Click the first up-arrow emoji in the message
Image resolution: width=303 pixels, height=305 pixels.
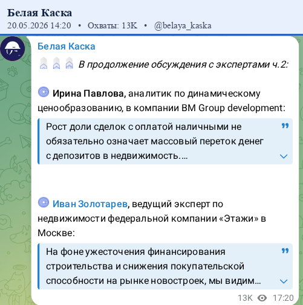tap(44, 63)
